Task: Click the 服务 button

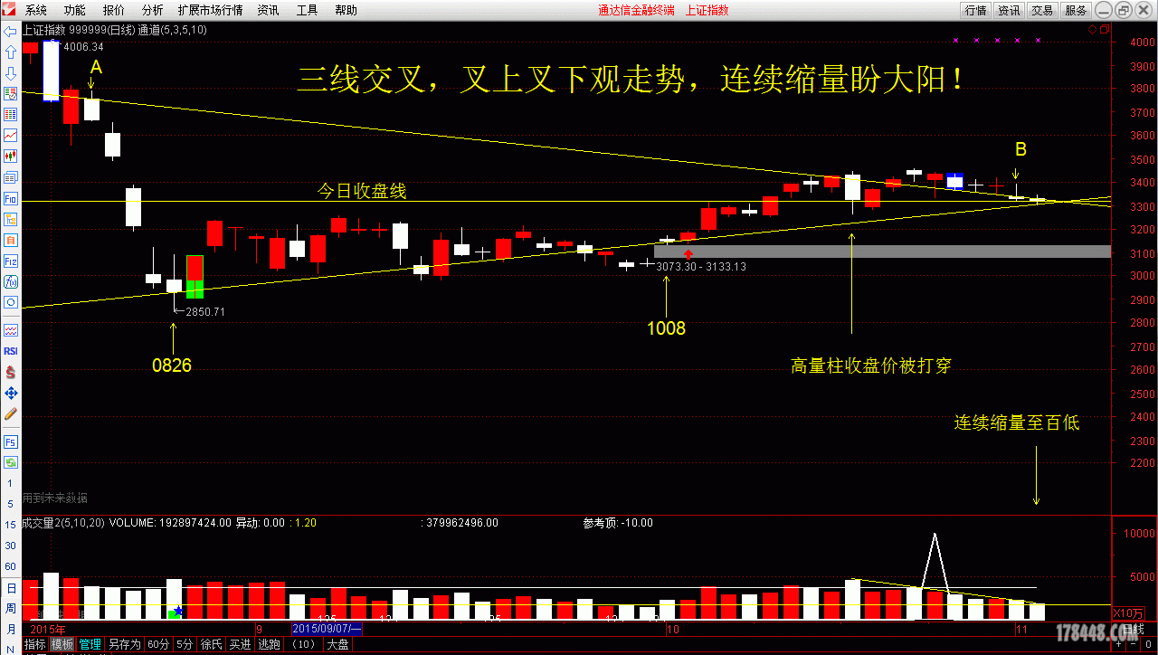Action: 1076,11
